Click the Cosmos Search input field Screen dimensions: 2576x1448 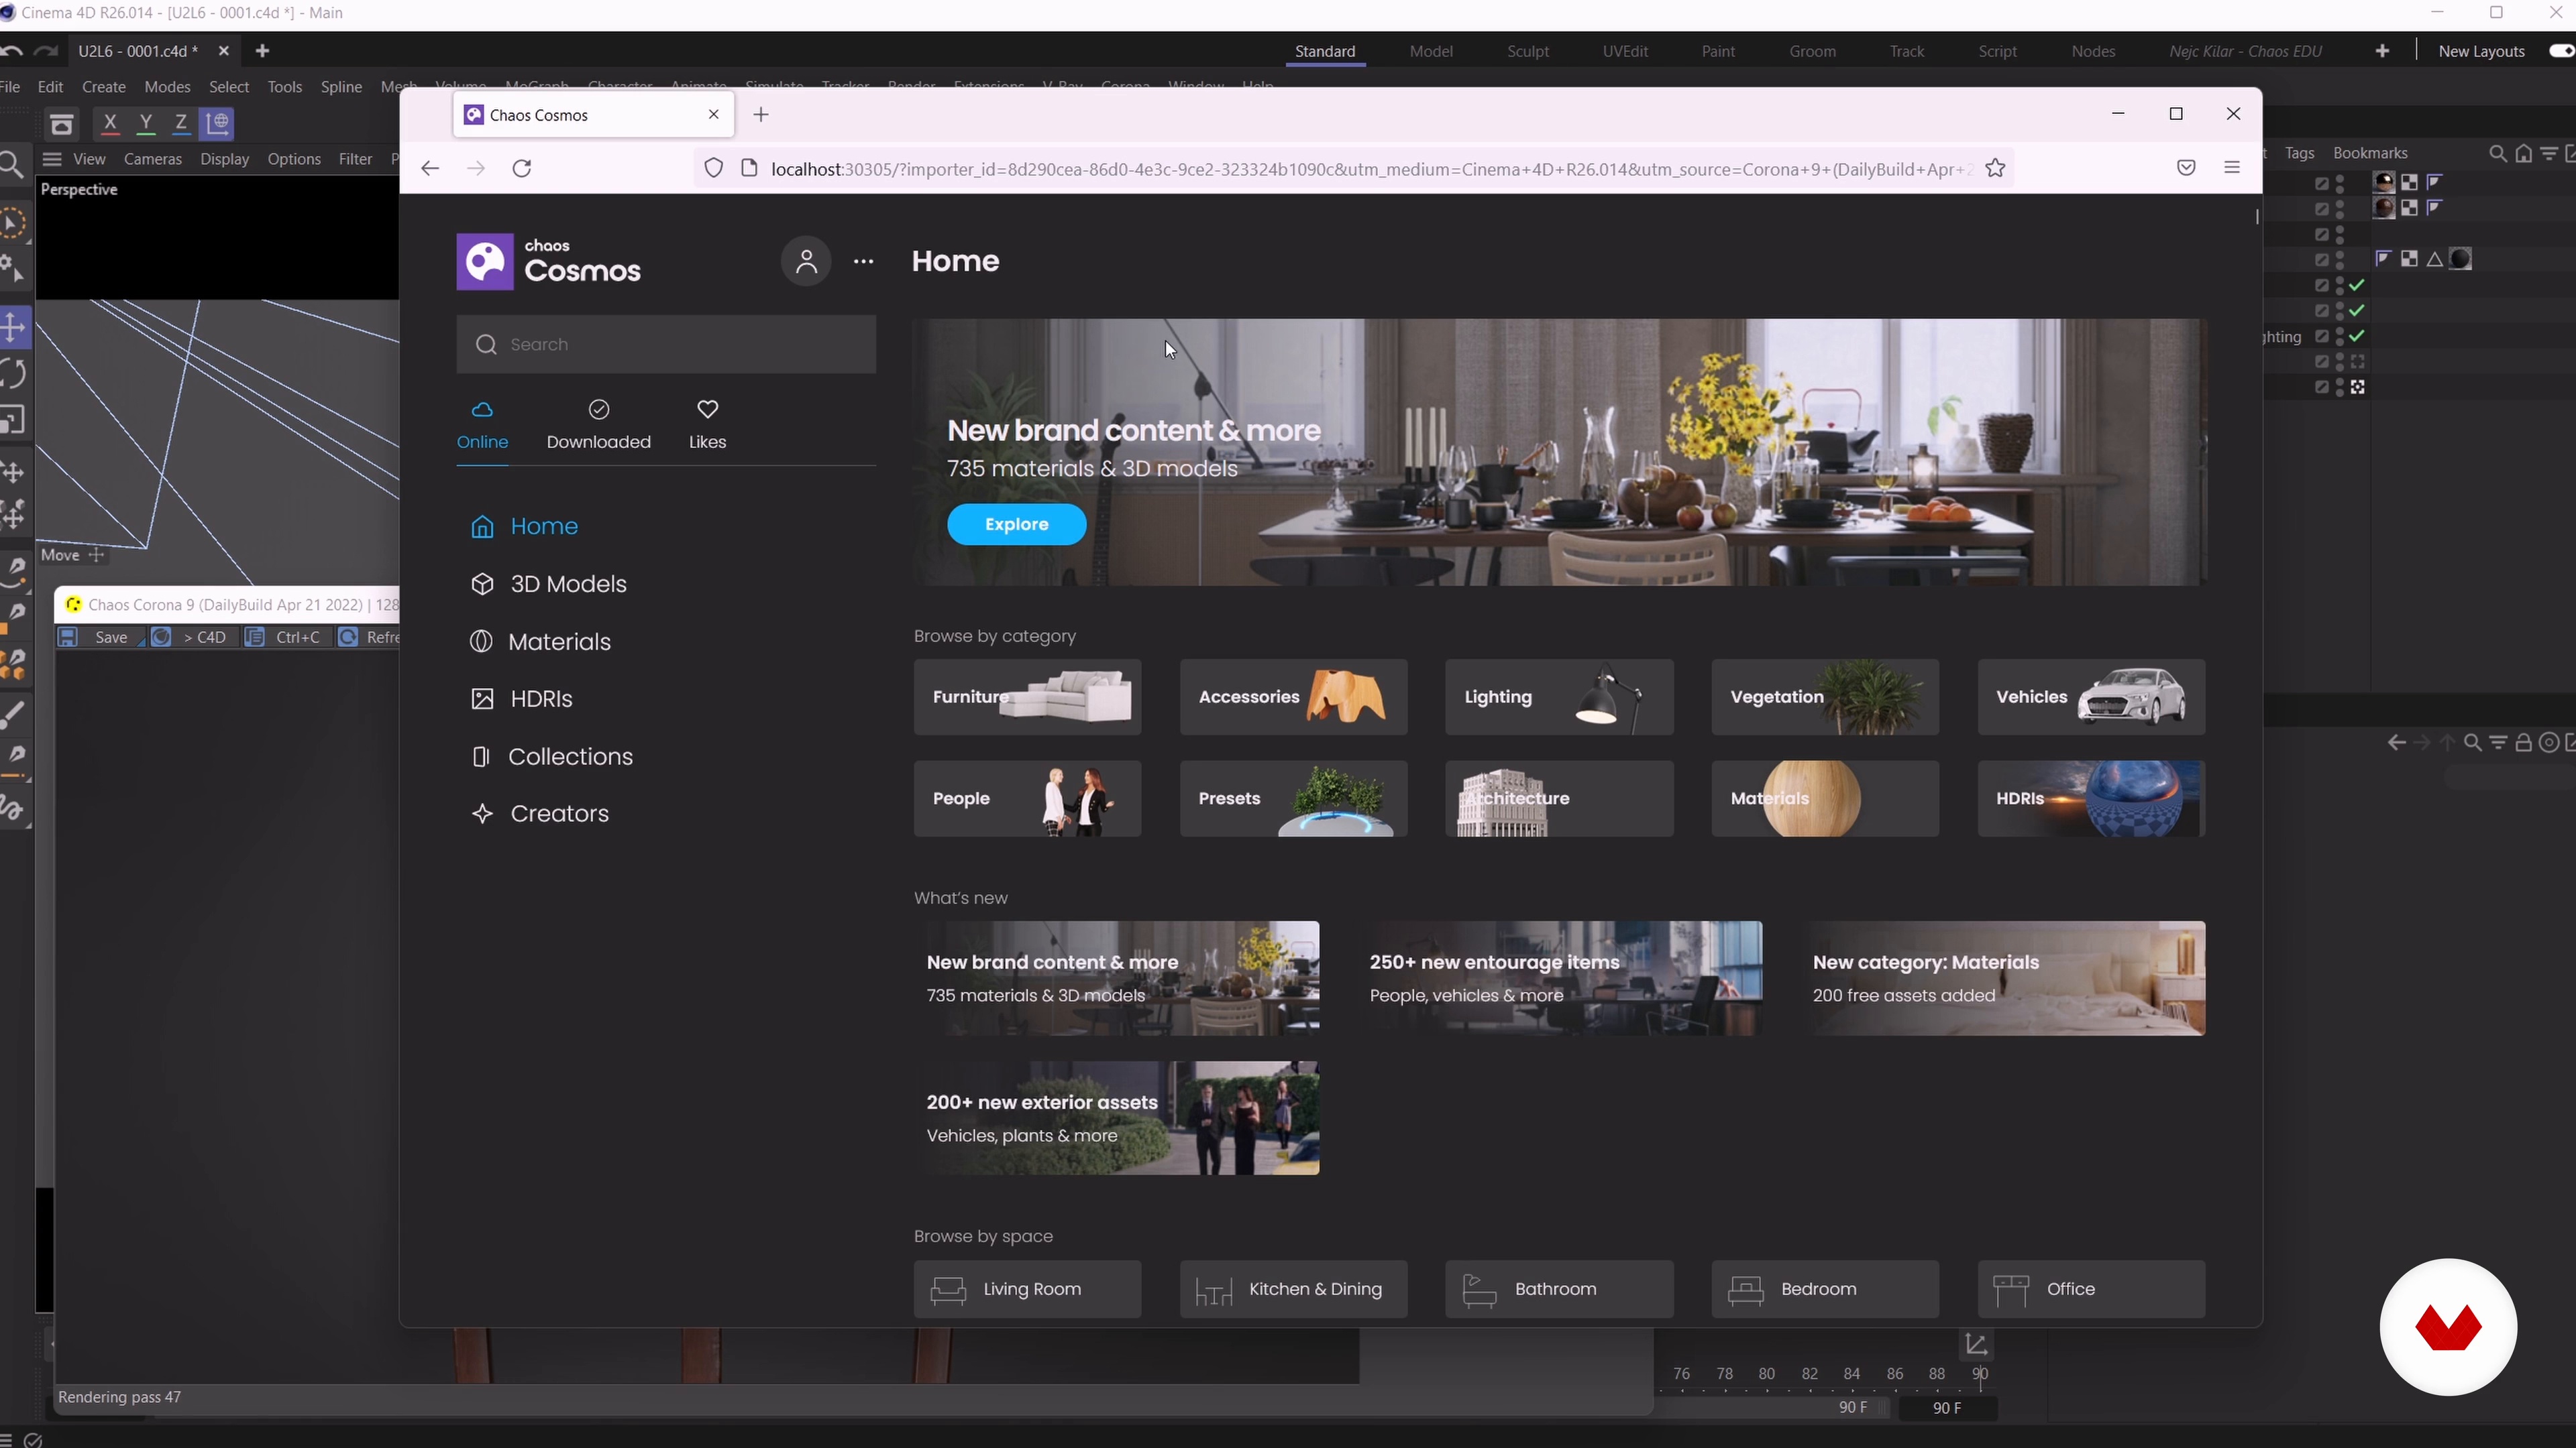667,345
